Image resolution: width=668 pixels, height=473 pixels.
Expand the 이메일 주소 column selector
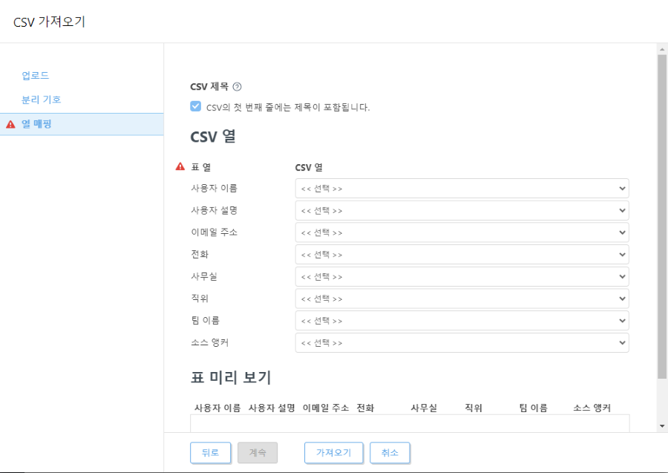coord(462,232)
